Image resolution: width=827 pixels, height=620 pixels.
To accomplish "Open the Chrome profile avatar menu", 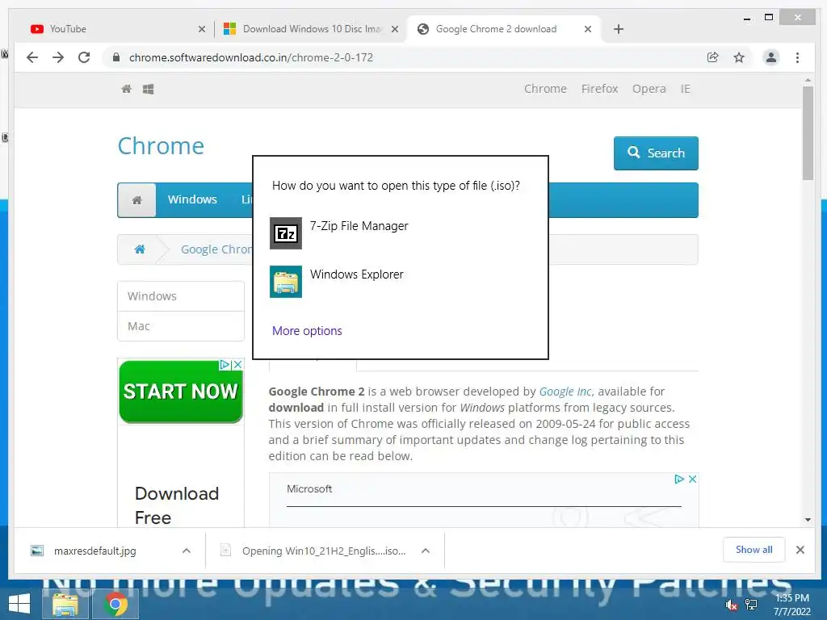I will tap(771, 57).
